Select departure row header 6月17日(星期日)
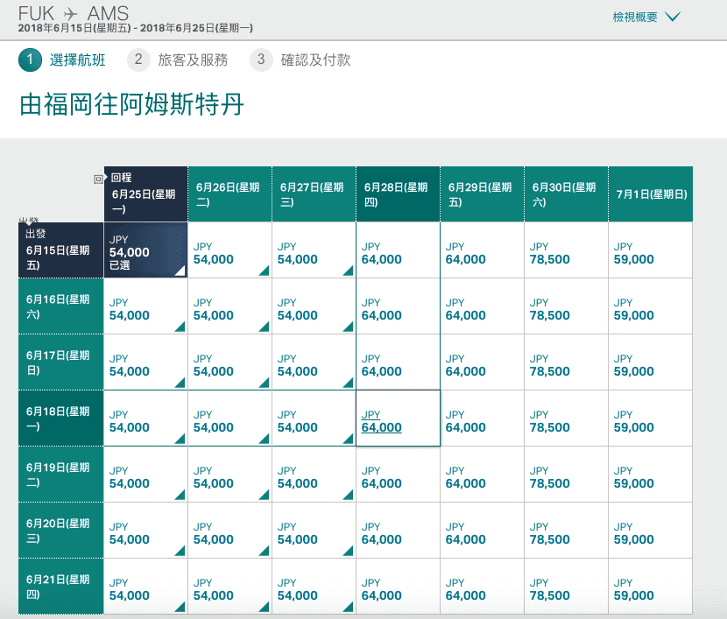This screenshot has height=619, width=727. coord(60,362)
